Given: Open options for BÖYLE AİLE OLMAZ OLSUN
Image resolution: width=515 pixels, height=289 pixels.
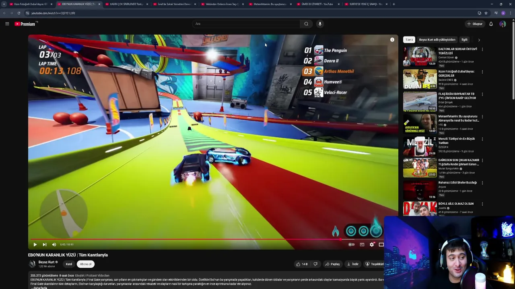Looking at the screenshot, I should pyautogui.click(x=482, y=204).
